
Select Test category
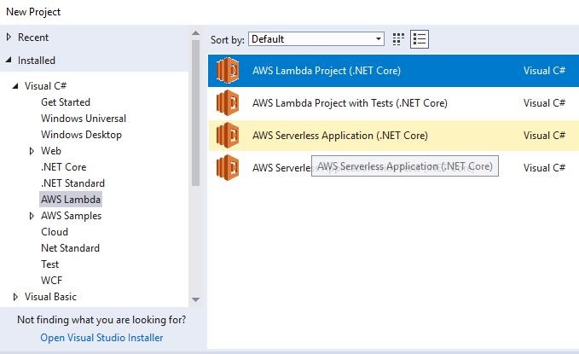point(49,264)
